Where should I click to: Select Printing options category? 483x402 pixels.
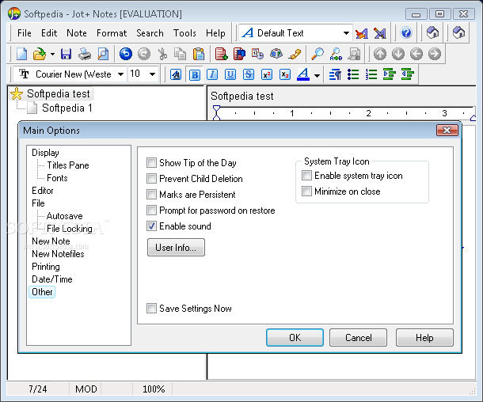[46, 267]
